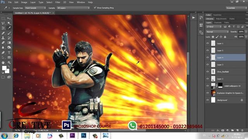Select the History Brush tool
Image resolution: width=248 pixels, height=139 pixels.
[x=9, y=38]
